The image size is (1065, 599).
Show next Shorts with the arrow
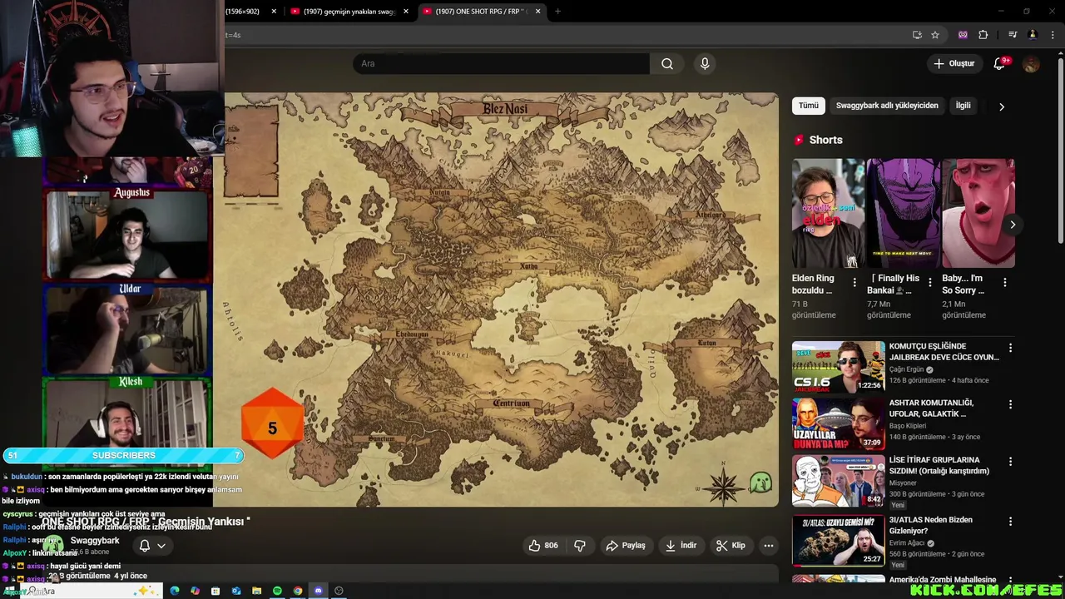point(1013,225)
